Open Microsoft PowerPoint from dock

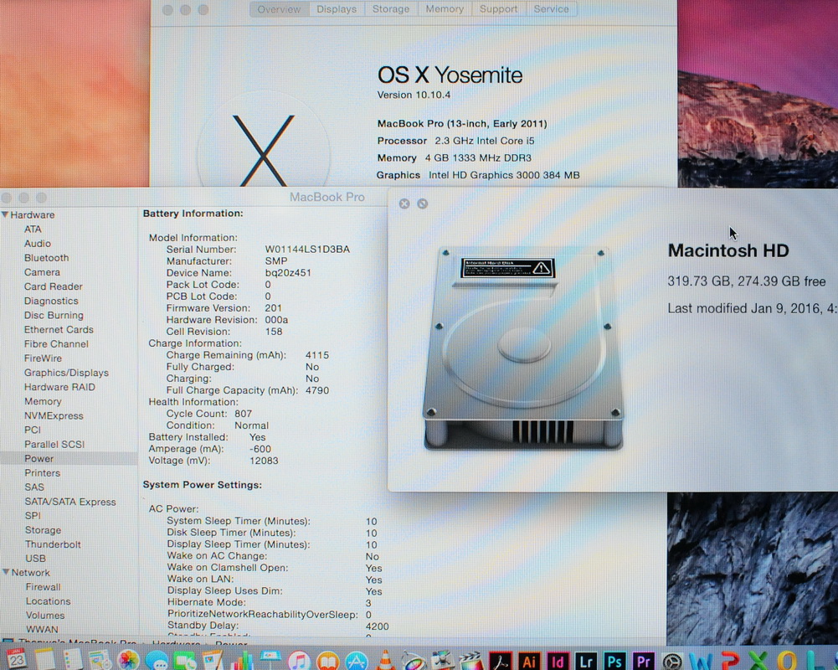(x=731, y=661)
